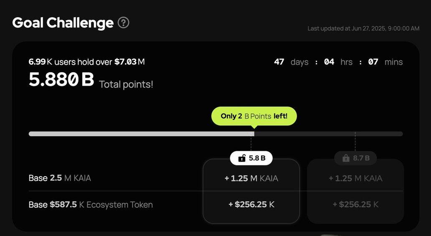Click the help question mark icon
This screenshot has width=431, height=236.
(x=123, y=23)
